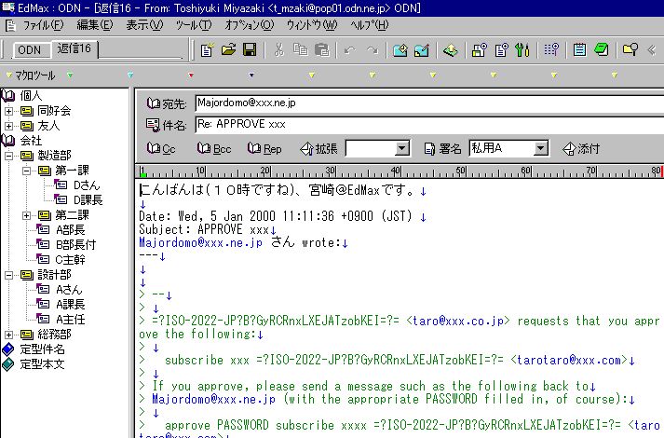This screenshot has width=664, height=438.
Task: Click the 定型本文 teal diamond icon
Action: tap(8, 364)
